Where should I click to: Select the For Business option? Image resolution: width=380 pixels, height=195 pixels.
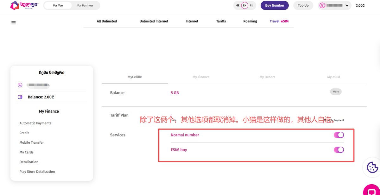point(85,5)
